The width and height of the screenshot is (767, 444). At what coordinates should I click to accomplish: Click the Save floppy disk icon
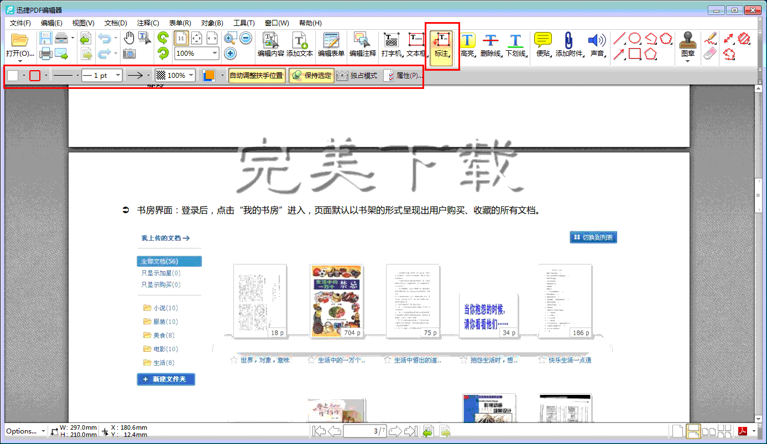click(45, 38)
